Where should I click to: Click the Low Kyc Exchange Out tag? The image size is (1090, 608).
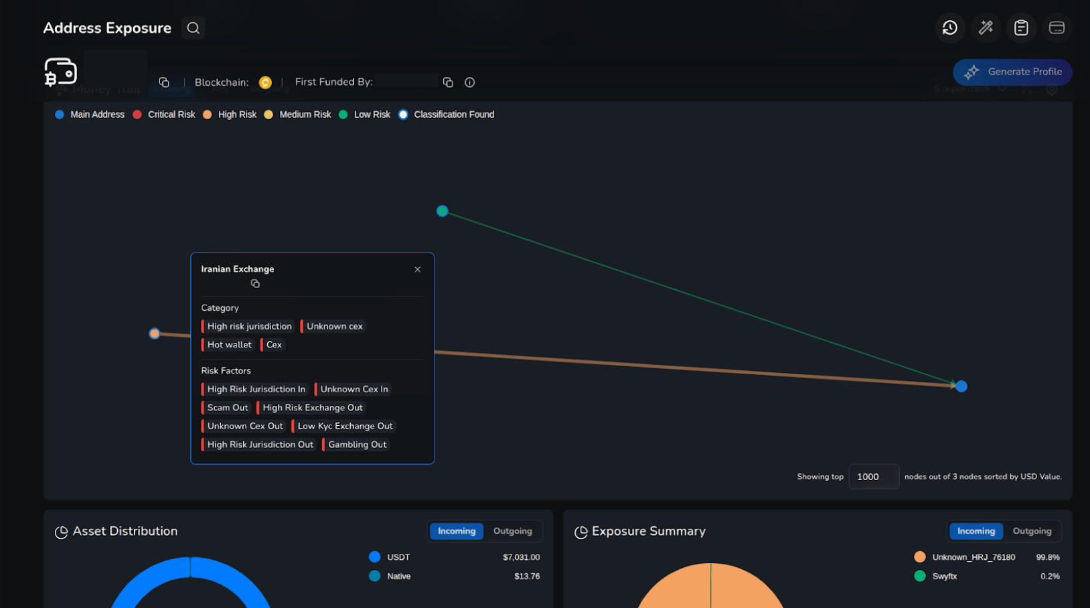(x=343, y=426)
